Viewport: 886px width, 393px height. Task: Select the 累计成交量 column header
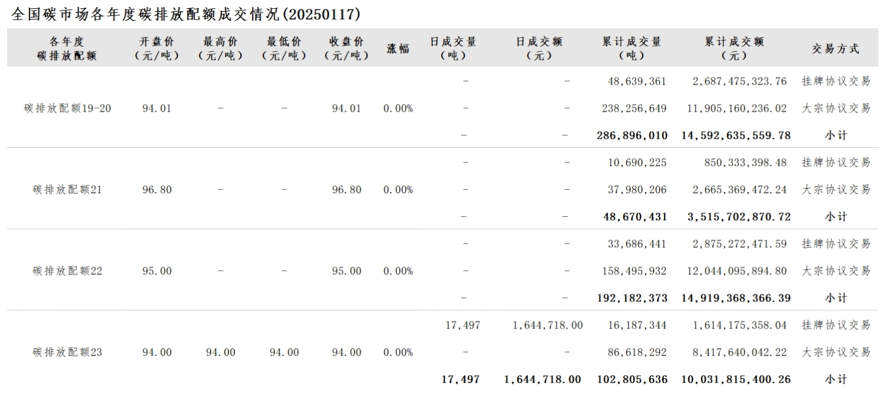coord(632,48)
